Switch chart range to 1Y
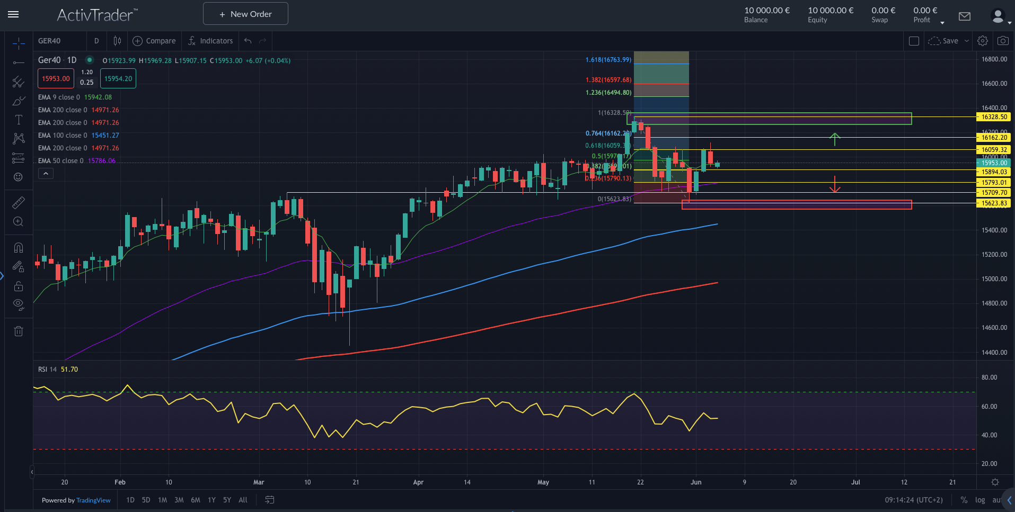The width and height of the screenshot is (1015, 512). [x=211, y=500]
